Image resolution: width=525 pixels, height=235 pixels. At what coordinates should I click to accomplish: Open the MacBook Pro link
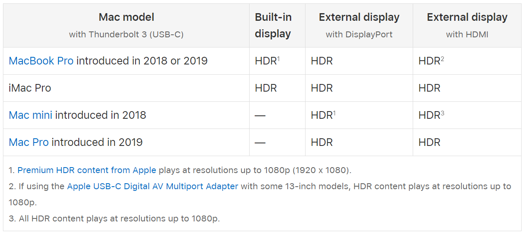[41, 61]
